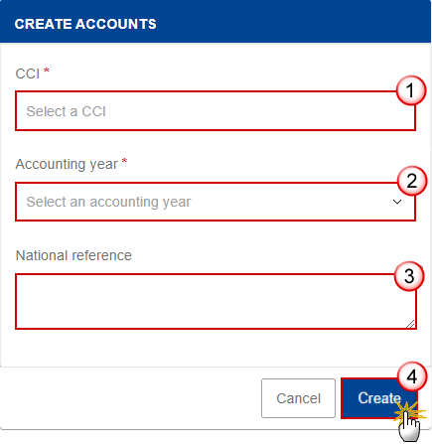Open the Accounting year dropdown

[x=216, y=202]
